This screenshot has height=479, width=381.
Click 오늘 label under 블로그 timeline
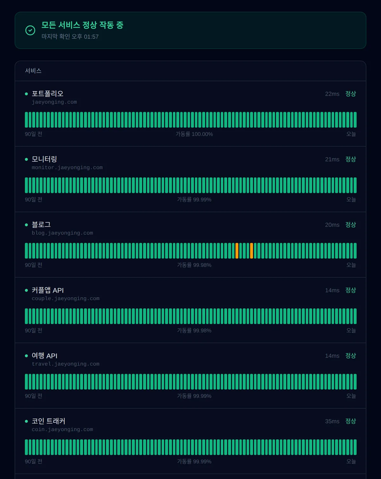coord(351,265)
